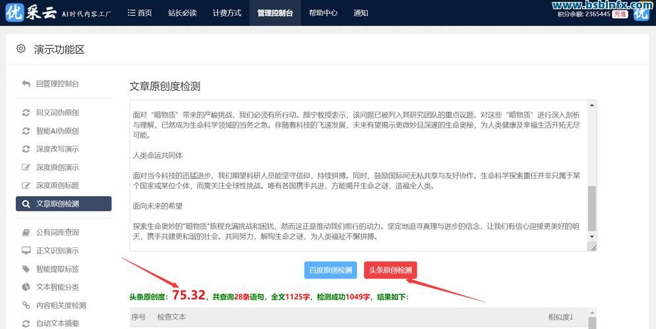Open 文本智能分类 in the sidebar
Image resolution: width=656 pixels, height=329 pixels.
[x=57, y=288]
